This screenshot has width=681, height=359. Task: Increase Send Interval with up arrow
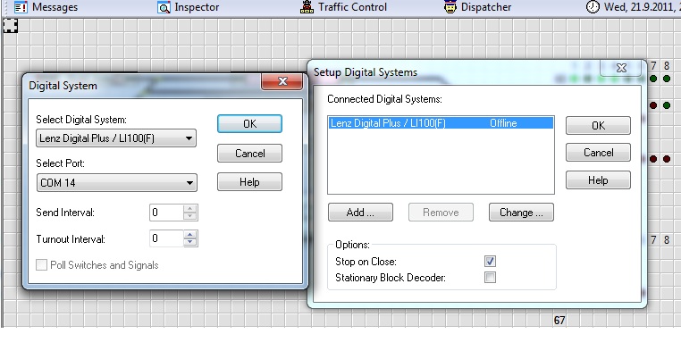click(189, 209)
